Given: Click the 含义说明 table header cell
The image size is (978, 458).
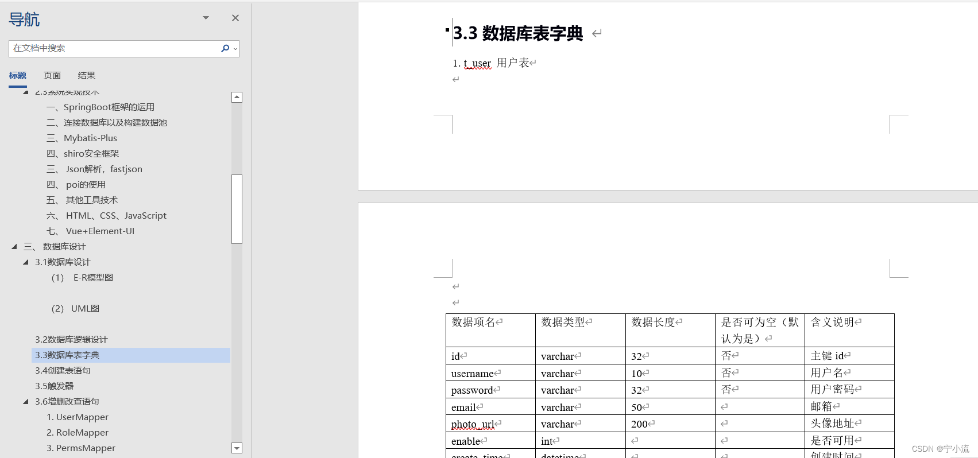Looking at the screenshot, I should pos(849,330).
